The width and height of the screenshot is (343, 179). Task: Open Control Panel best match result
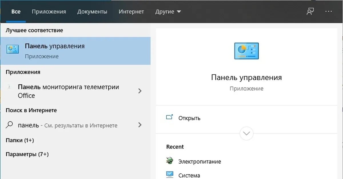click(75, 51)
